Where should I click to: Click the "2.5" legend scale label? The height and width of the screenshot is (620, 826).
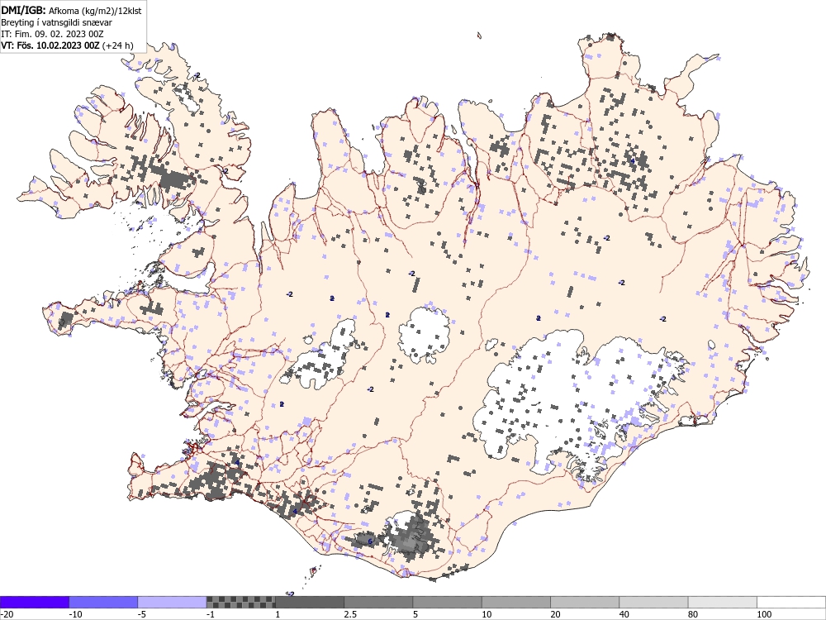[350, 614]
